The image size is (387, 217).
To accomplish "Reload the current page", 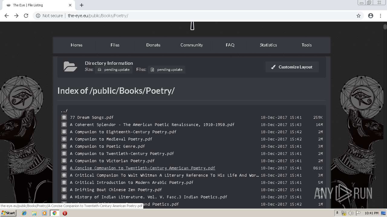I will click(x=26, y=16).
